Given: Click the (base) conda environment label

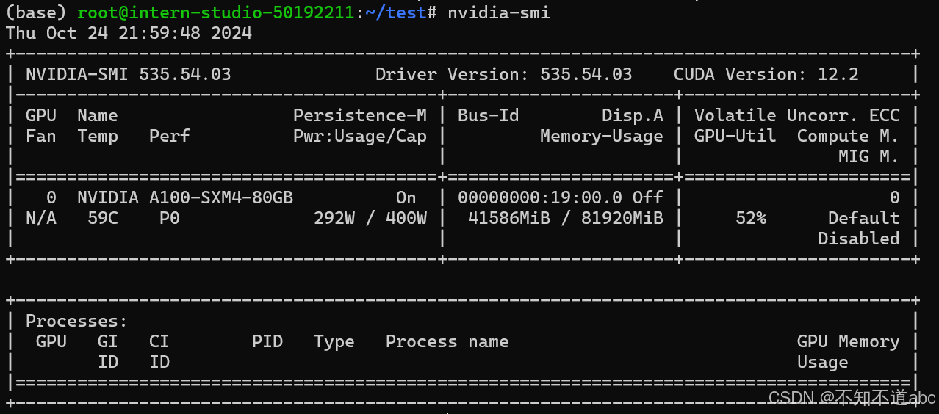Looking at the screenshot, I should coord(37,12).
